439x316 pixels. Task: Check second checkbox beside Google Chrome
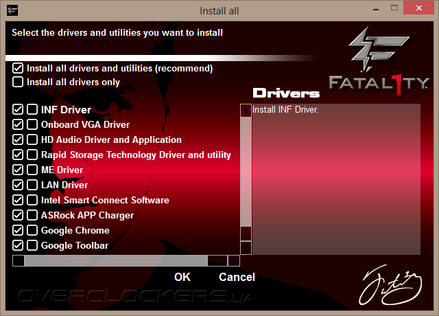[x=32, y=230]
